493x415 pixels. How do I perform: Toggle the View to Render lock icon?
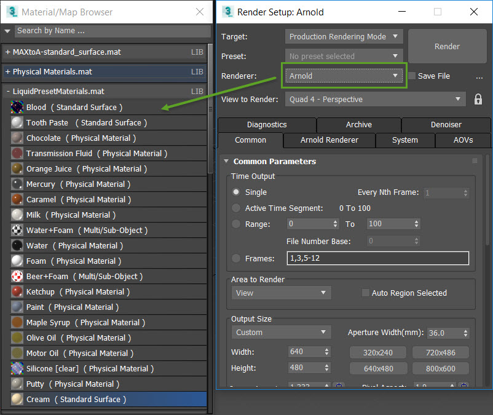(x=478, y=100)
